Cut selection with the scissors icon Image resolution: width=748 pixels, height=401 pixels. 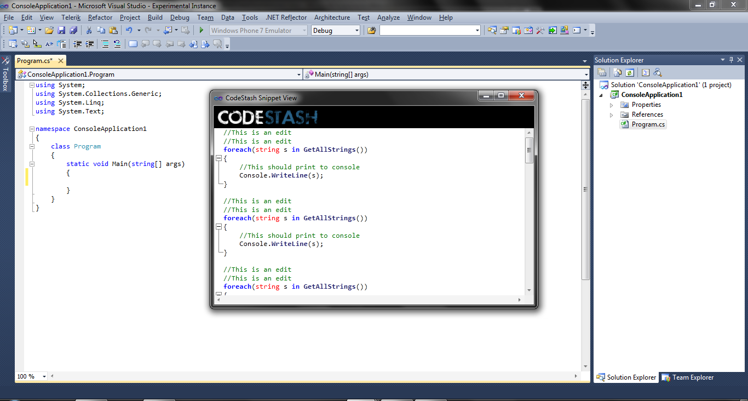89,31
